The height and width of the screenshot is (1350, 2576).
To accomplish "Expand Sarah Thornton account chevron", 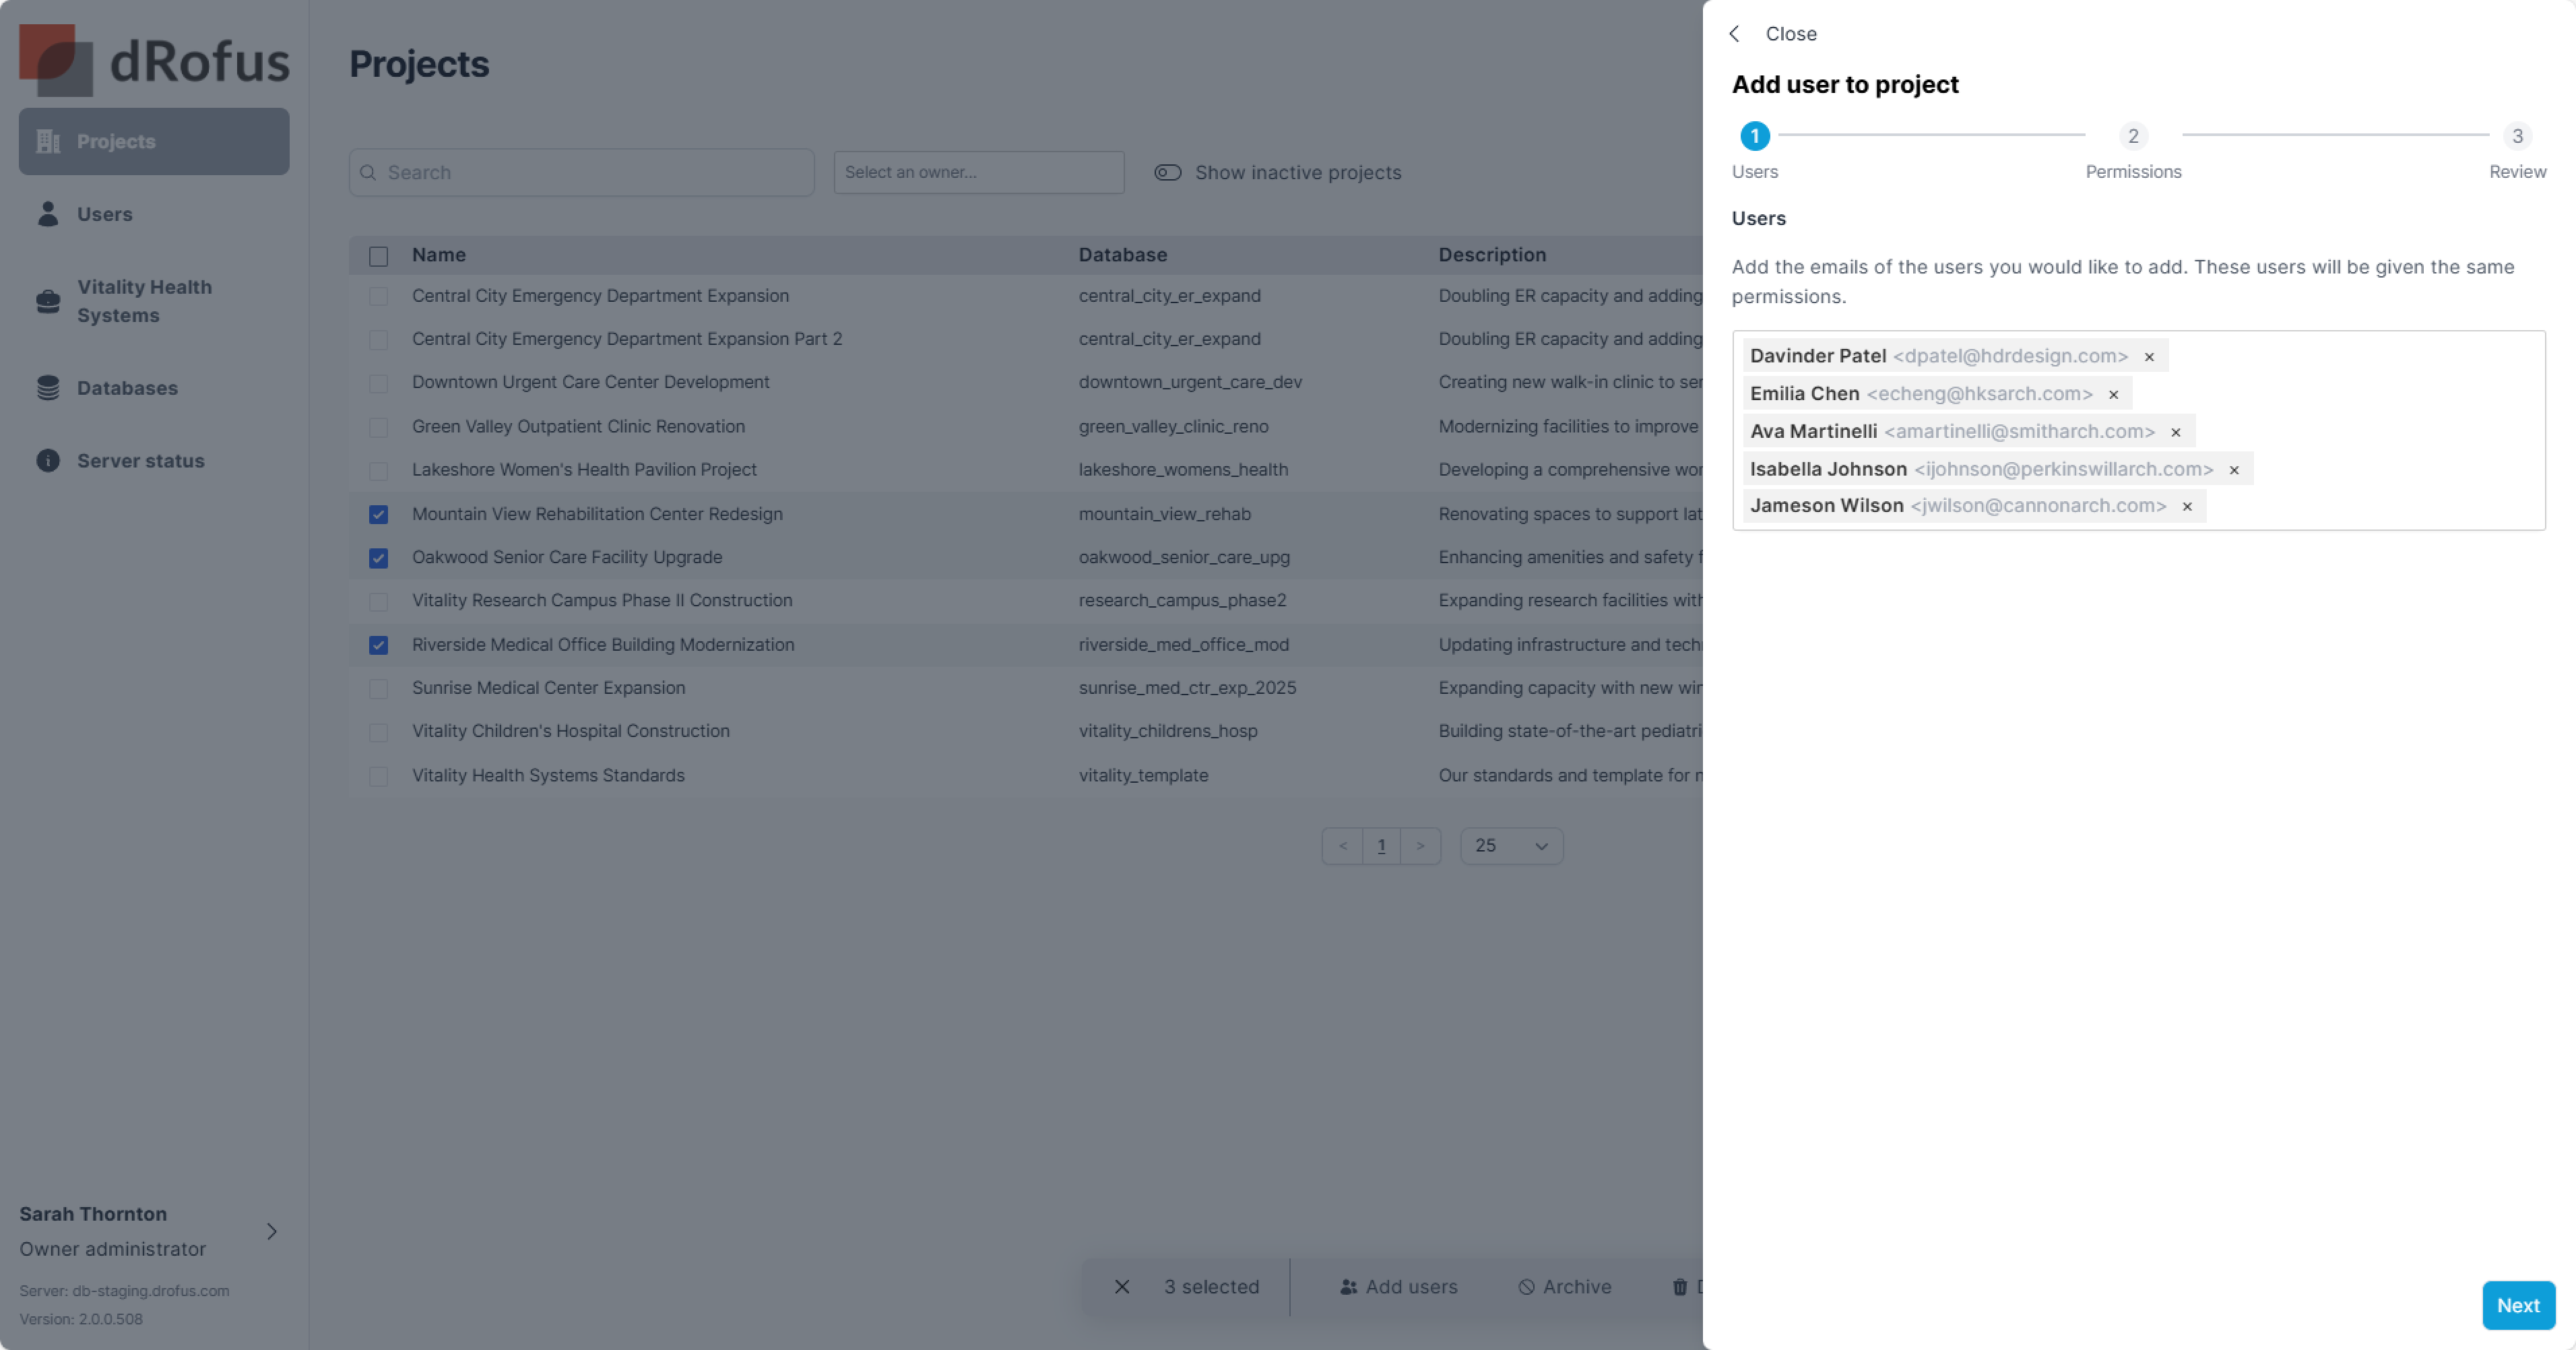I will 271,1231.
